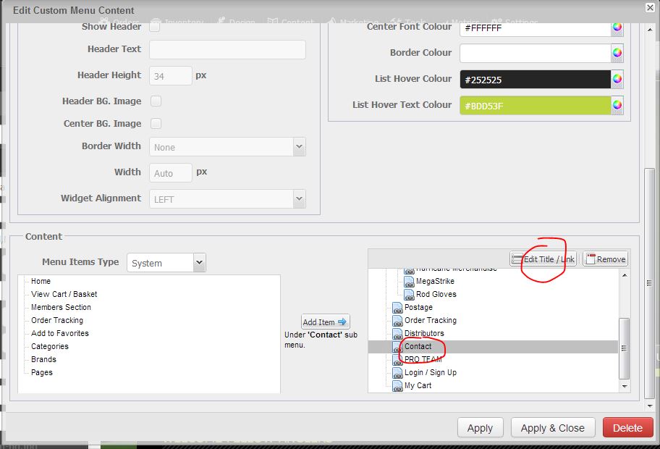Click the Edit Title / Link button
This screenshot has height=449, width=660.
click(543, 259)
